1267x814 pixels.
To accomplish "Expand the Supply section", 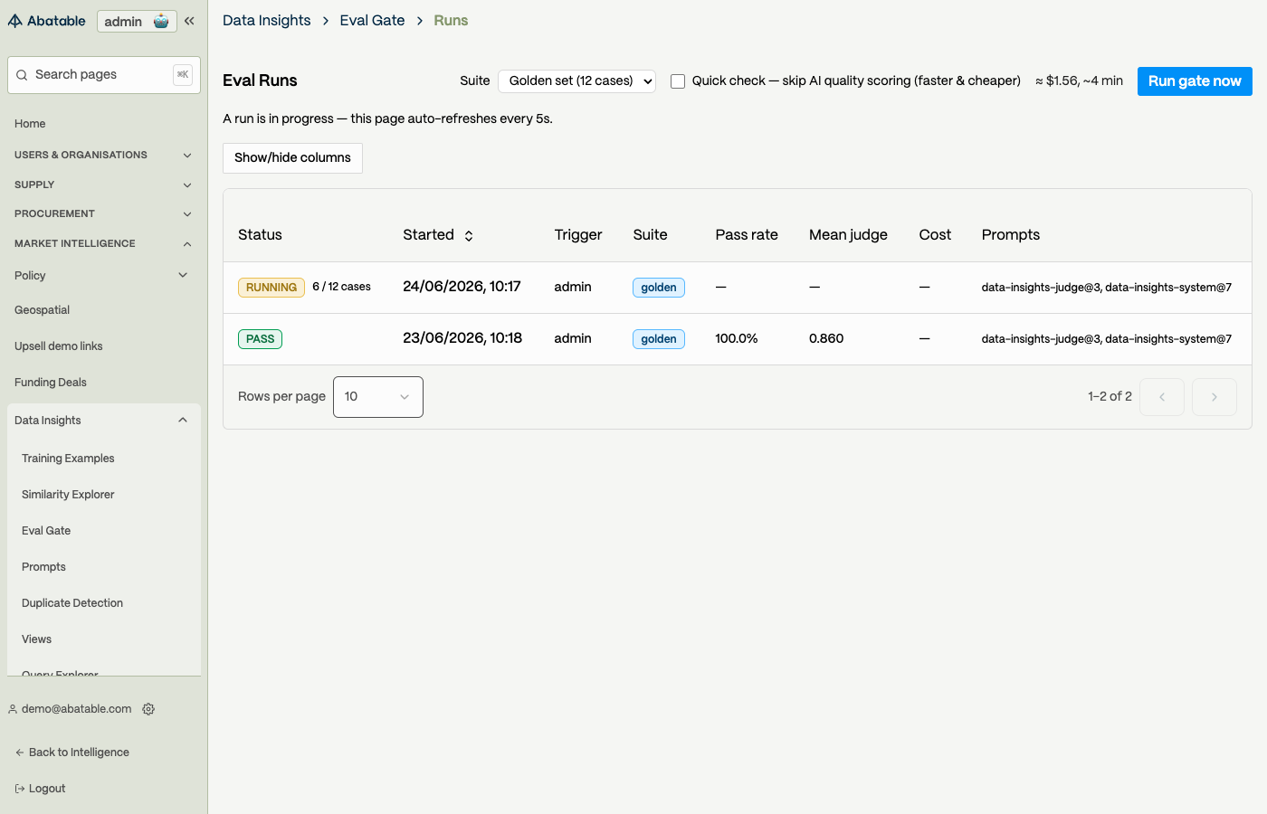I will tap(104, 185).
